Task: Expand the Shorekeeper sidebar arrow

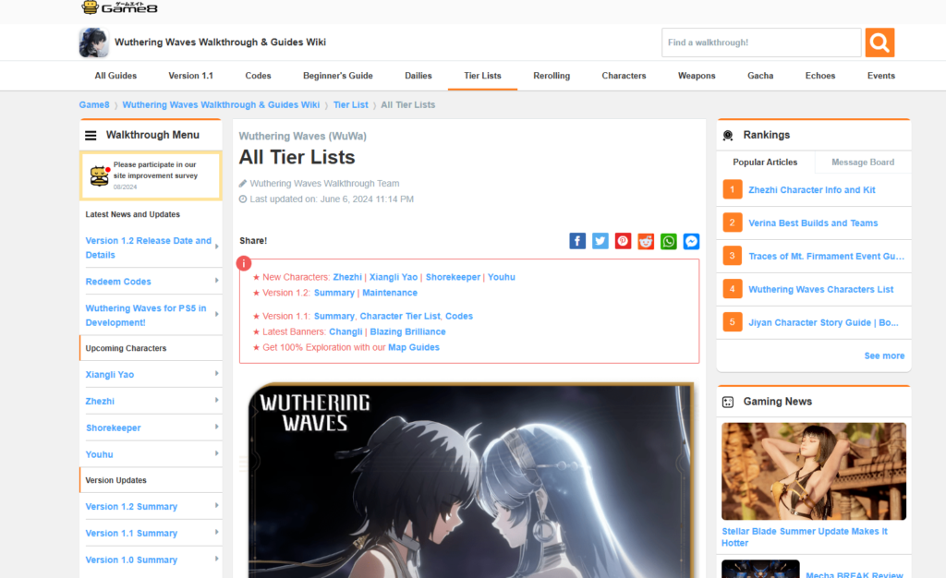Action: coord(216,427)
